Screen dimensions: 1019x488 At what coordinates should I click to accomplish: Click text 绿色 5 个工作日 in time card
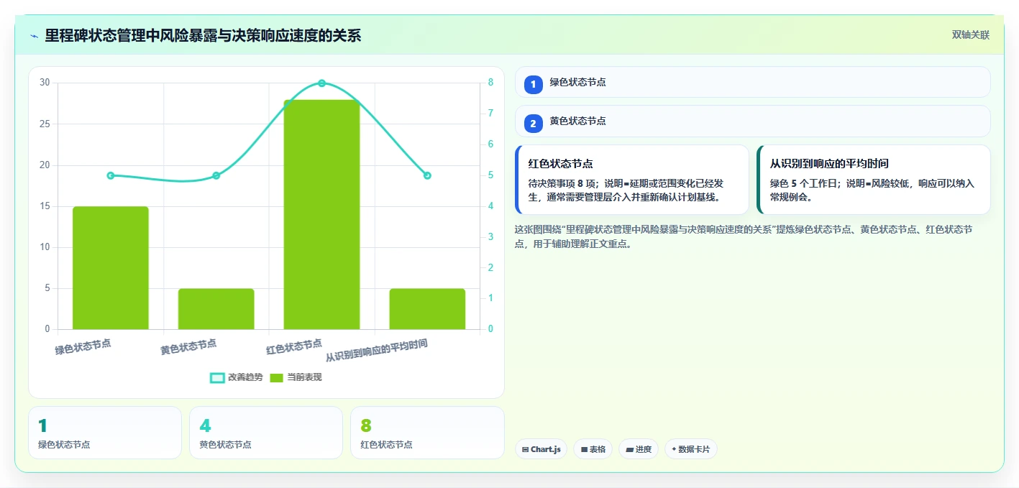pyautogui.click(x=803, y=184)
